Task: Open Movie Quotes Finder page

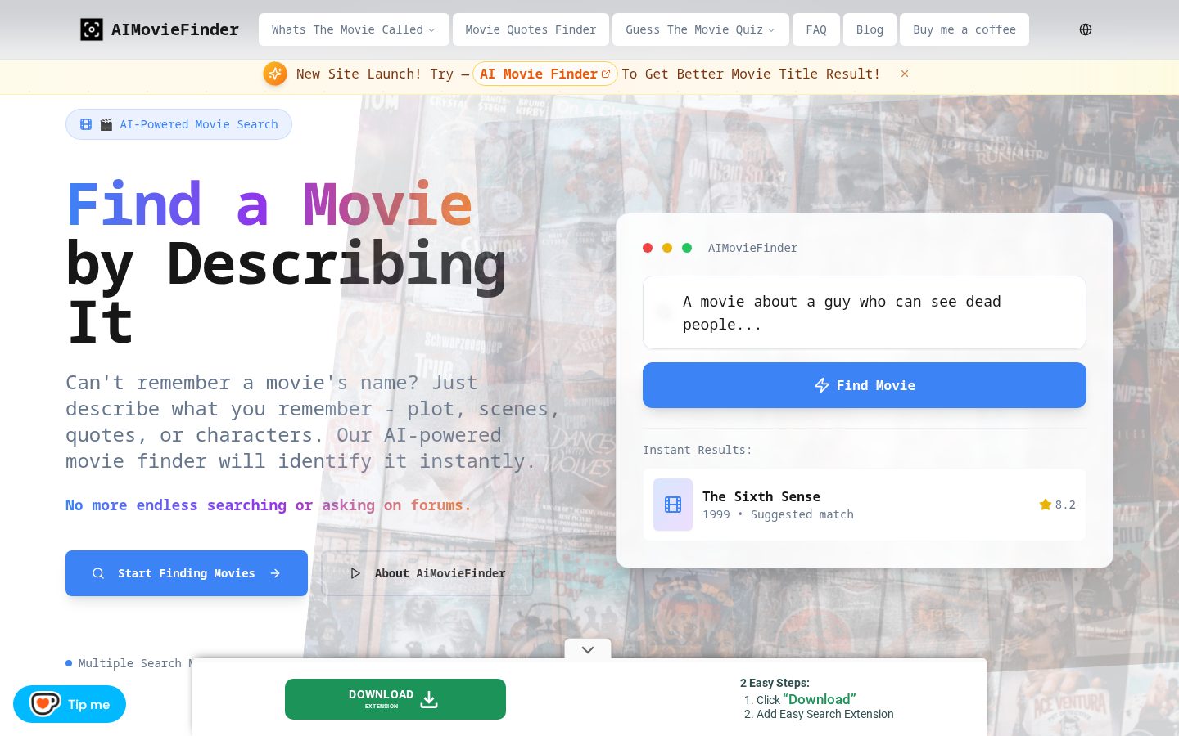Action: (x=531, y=29)
